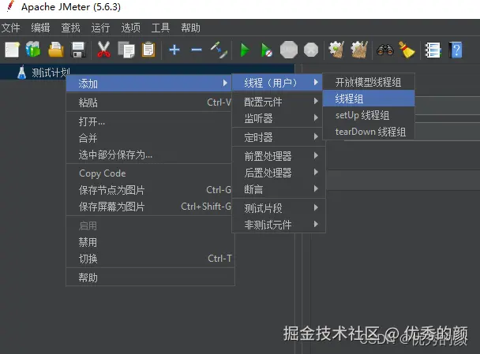Expand the 后置处理器 submenu
This screenshot has width=480, height=354.
point(277,173)
